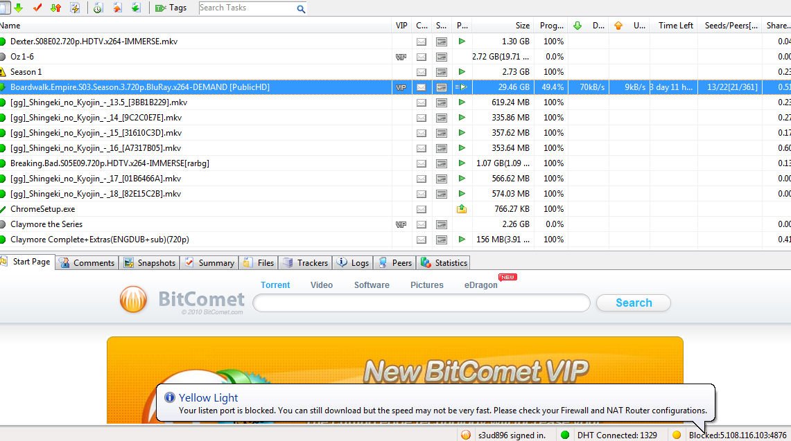This screenshot has height=441, width=791.
Task: Click the yellow listen port status light
Action: 677,435
